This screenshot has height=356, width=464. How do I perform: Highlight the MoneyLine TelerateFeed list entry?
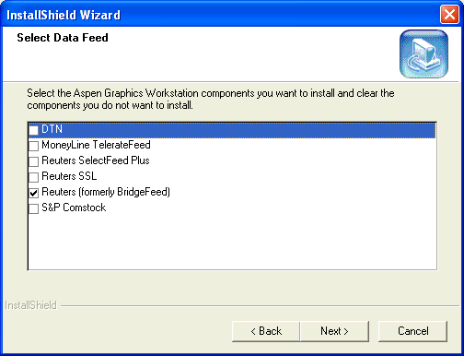tap(96, 145)
